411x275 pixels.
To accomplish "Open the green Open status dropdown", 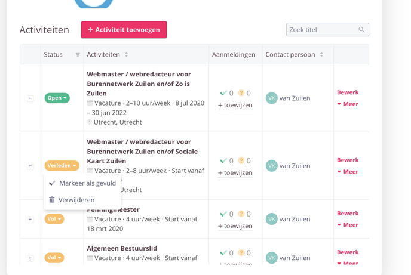I will click(57, 98).
